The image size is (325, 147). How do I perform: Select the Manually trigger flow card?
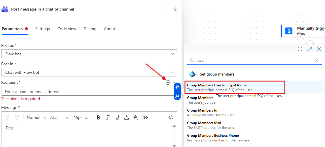click(303, 31)
